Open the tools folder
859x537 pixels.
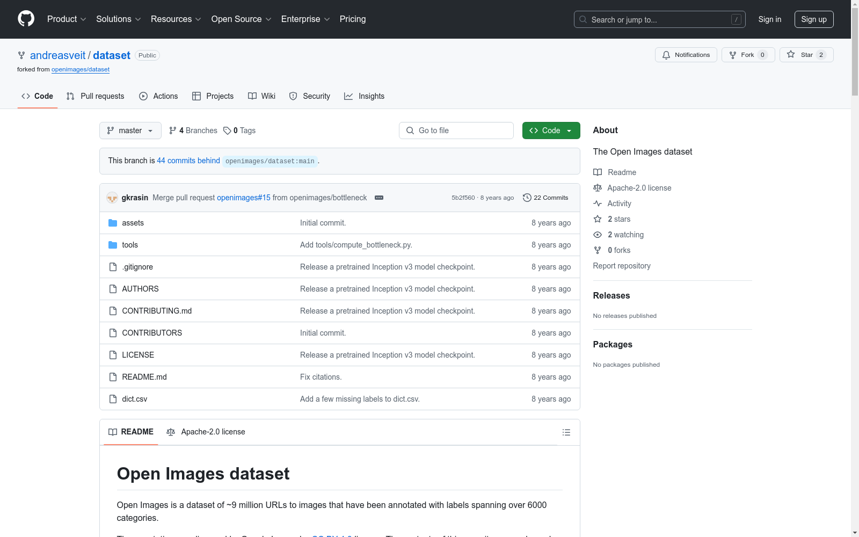[130, 245]
